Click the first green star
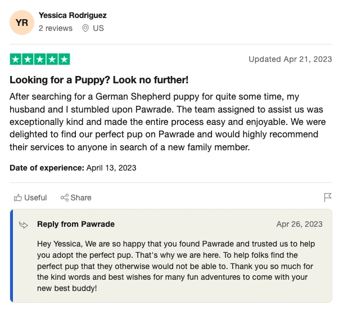Screen dimensions: 343x309 tap(16, 59)
